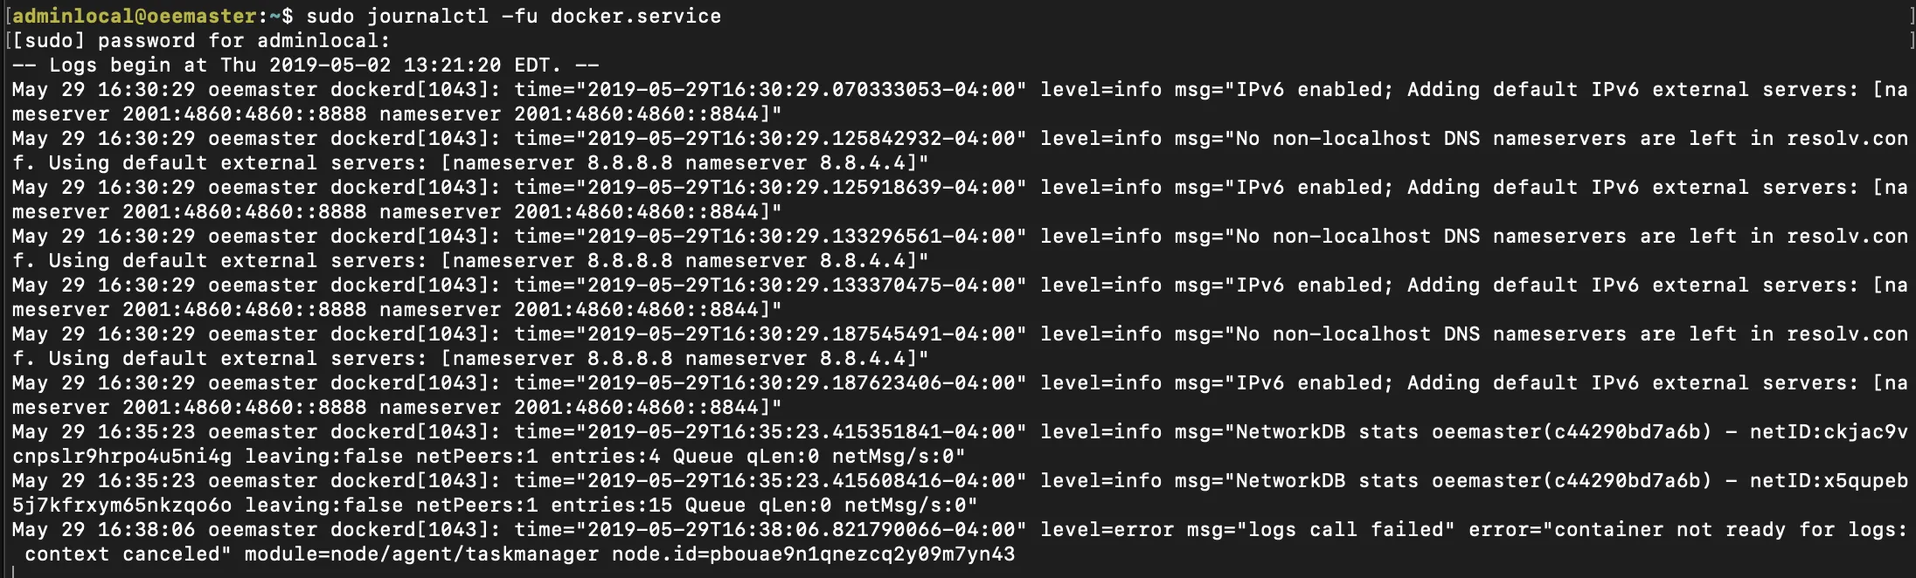Viewport: 1916px width, 578px height.
Task: Click the 'May 29 16:35:23' first timestamp
Action: click(104, 431)
